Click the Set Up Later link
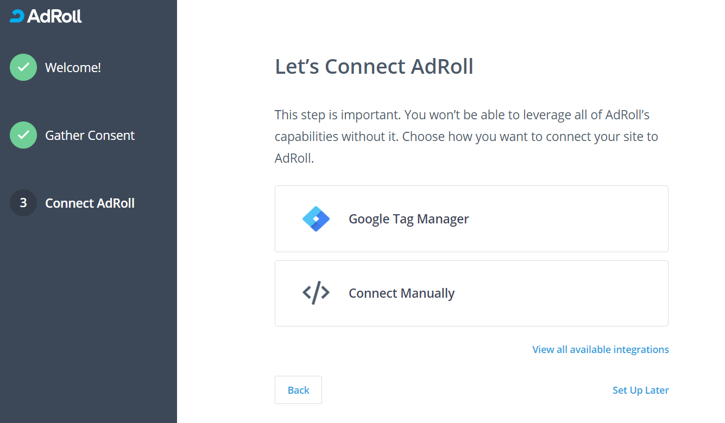 tap(640, 390)
